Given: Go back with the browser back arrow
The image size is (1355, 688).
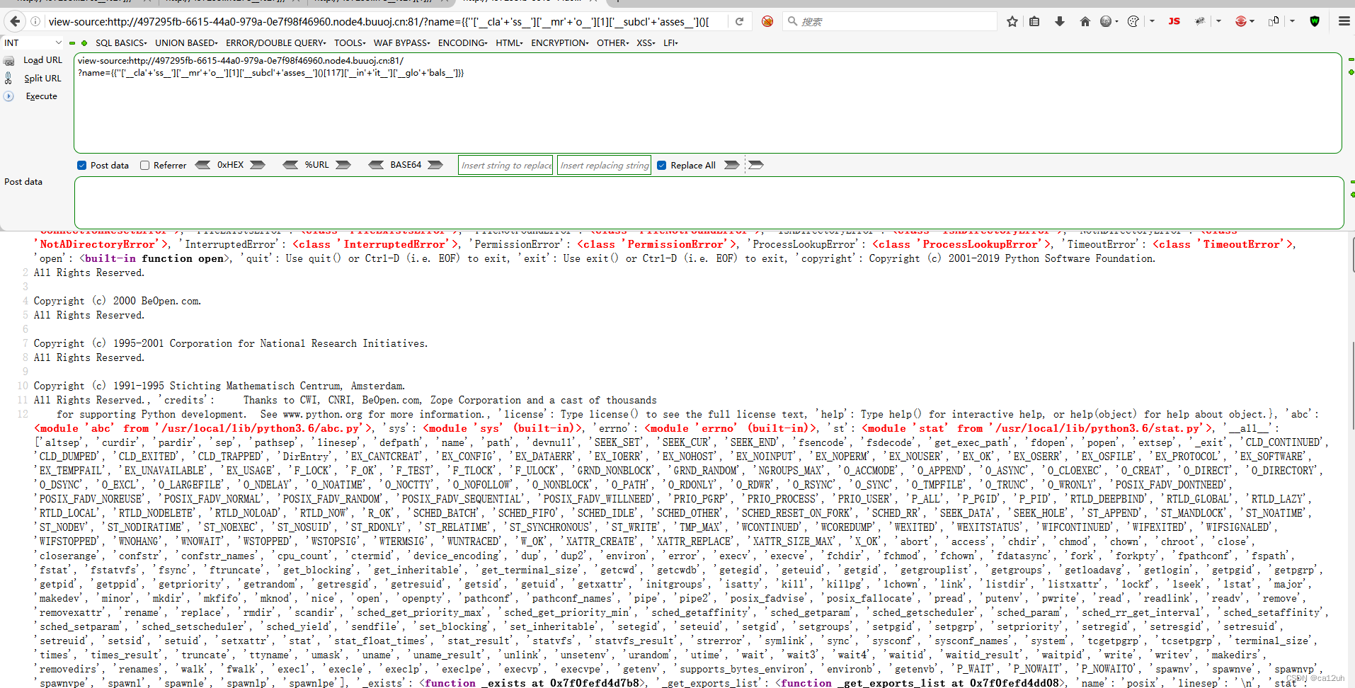Looking at the screenshot, I should click(x=15, y=21).
